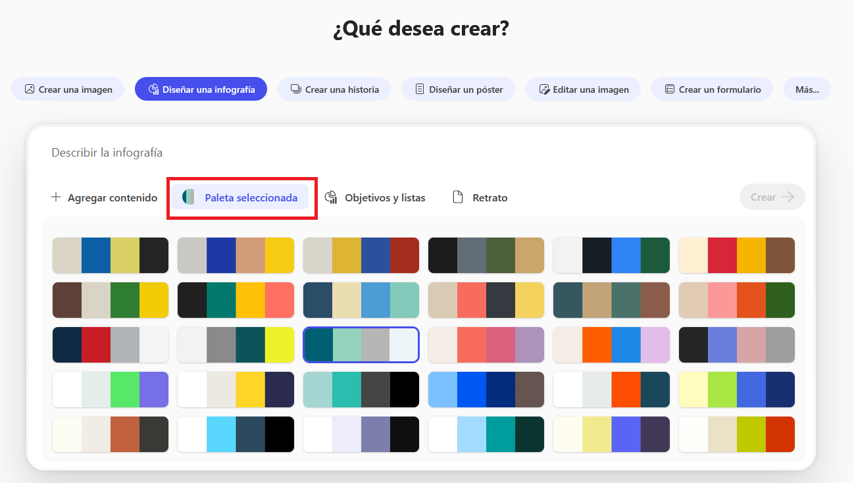Choose the black, periwinkle, dusty pink, gray palette
The width and height of the screenshot is (854, 483).
click(737, 345)
